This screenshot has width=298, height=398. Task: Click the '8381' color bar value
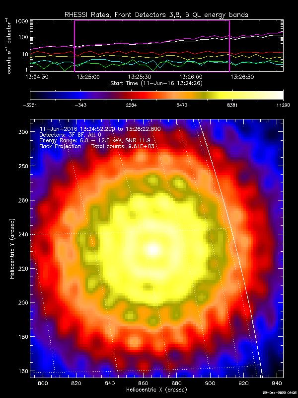[232, 105]
